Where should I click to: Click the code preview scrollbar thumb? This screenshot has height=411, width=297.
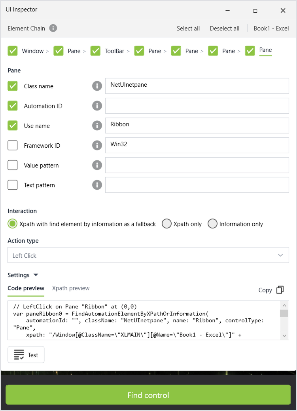(x=284, y=313)
